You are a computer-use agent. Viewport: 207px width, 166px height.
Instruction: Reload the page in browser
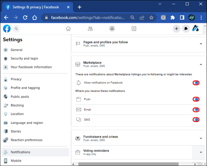[x=25, y=17]
